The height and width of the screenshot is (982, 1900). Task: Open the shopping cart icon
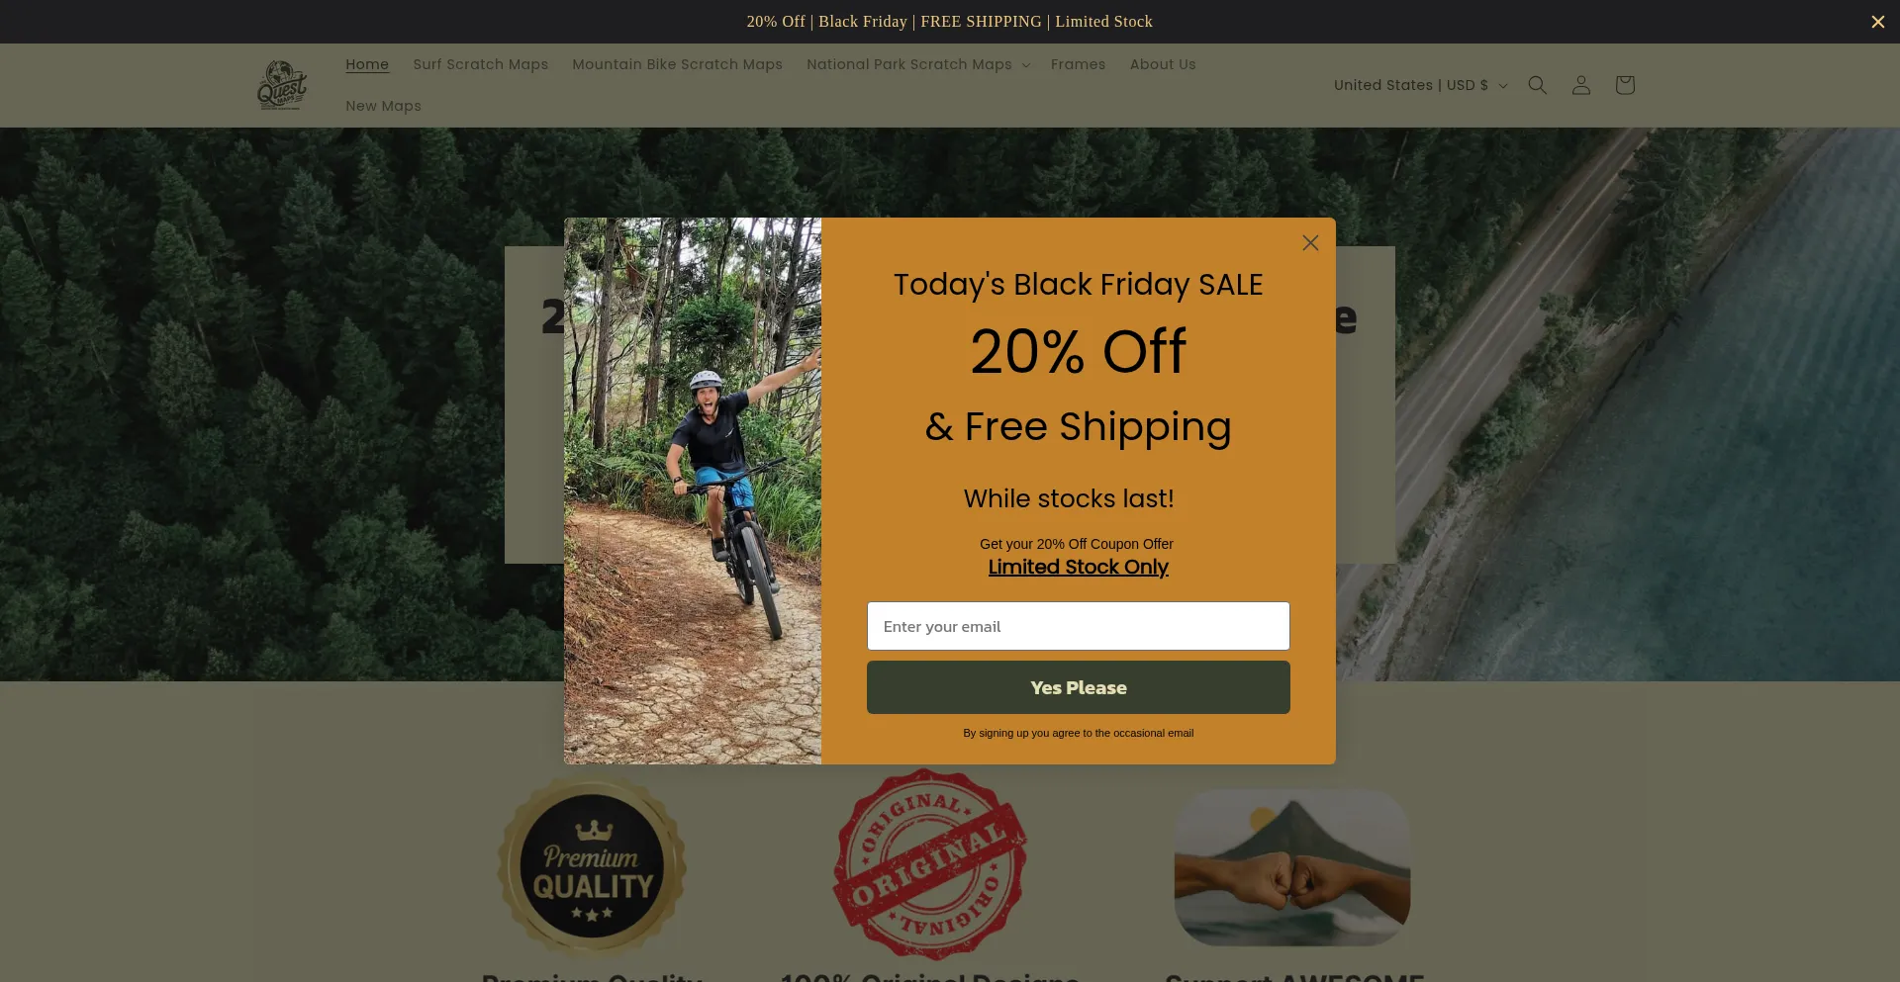click(x=1624, y=85)
